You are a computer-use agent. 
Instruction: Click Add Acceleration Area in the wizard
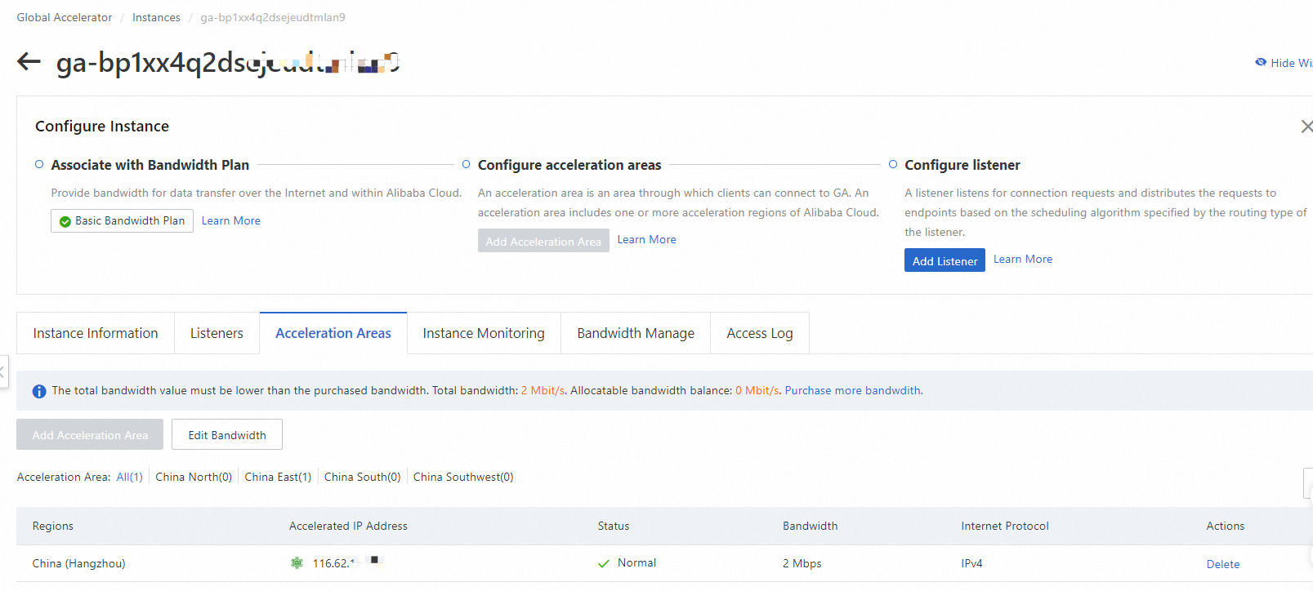543,241
